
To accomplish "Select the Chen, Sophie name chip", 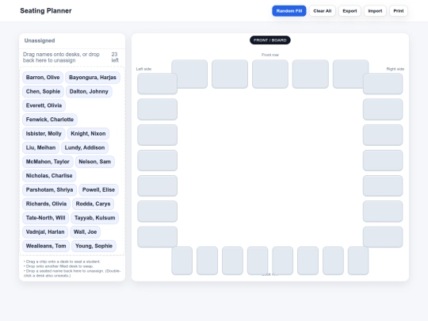I will coord(43,91).
